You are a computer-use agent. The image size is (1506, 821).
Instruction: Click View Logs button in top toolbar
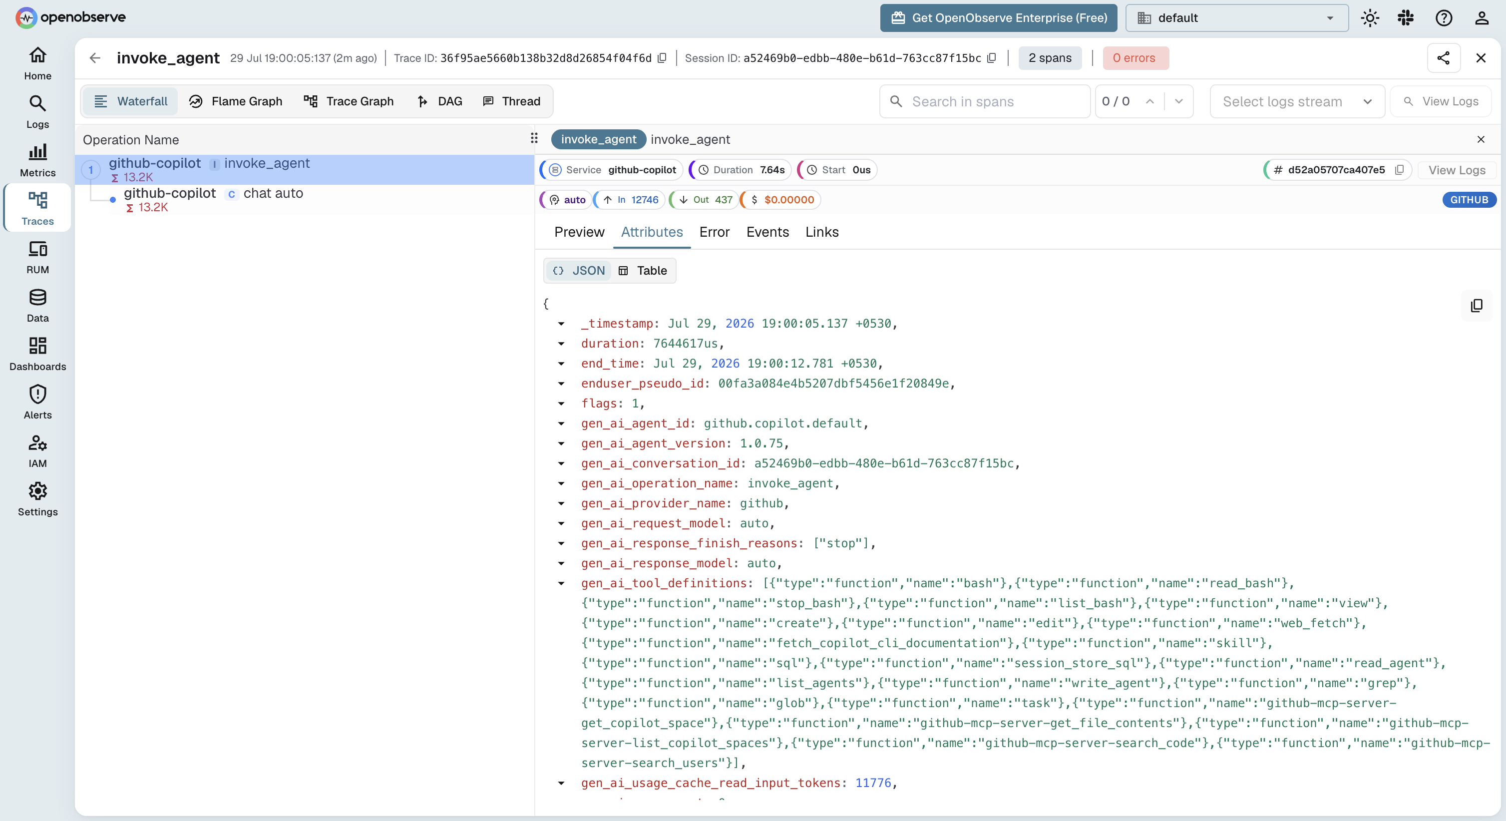pos(1441,101)
